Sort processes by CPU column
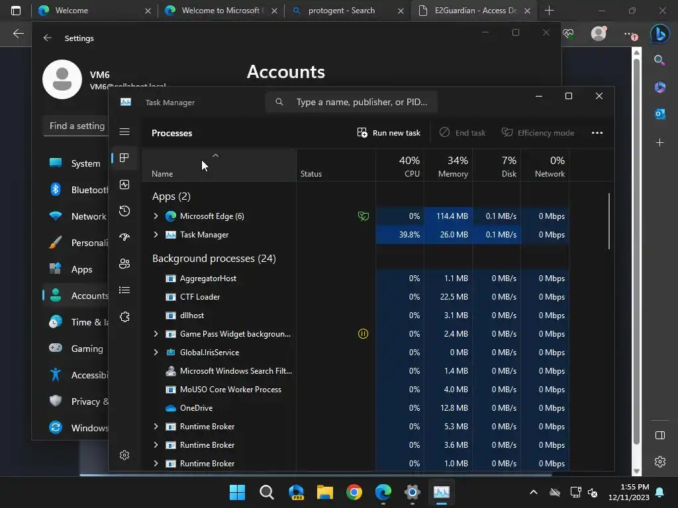678x508 pixels. coord(400,165)
